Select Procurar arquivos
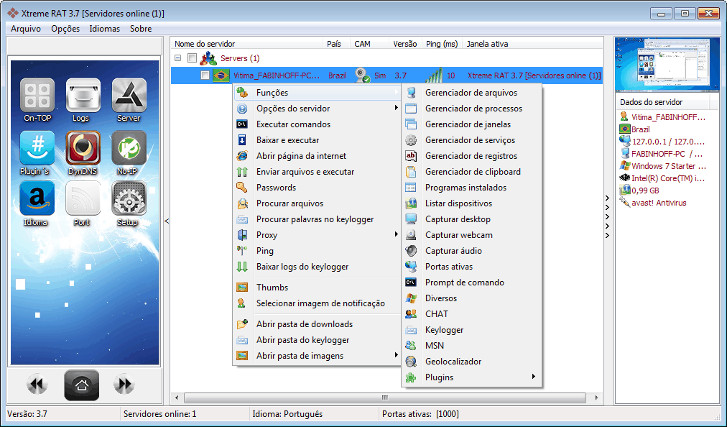This screenshot has height=427, width=727. click(x=317, y=203)
